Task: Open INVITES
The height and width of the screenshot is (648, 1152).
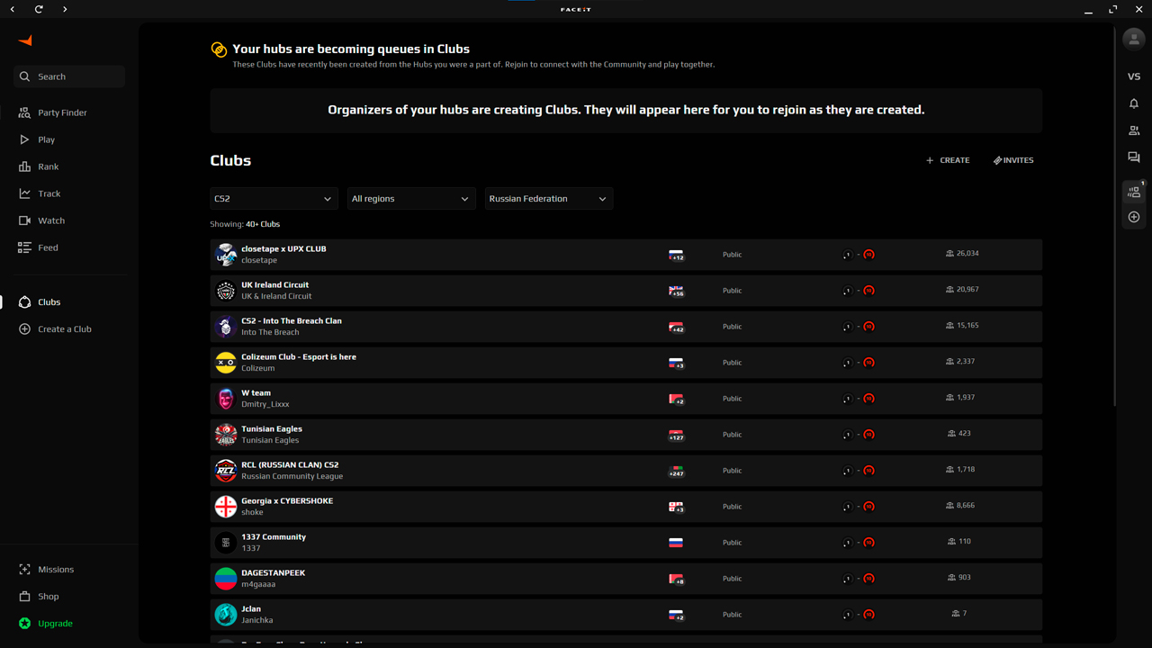Action: pyautogui.click(x=1013, y=159)
